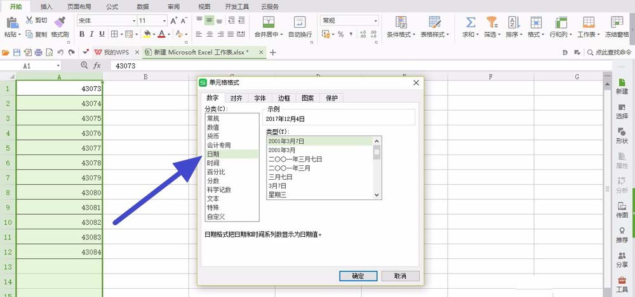This screenshot has height=297, width=635.
Task: Click the Format Painter (格式刷) icon
Action: [x=60, y=22]
